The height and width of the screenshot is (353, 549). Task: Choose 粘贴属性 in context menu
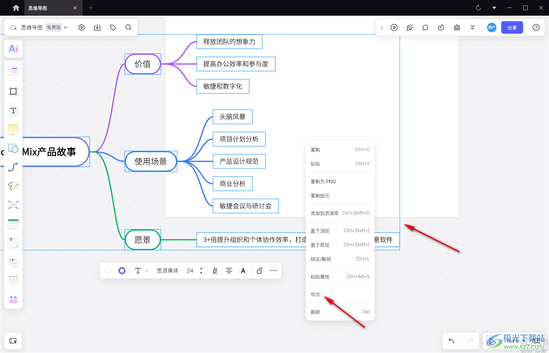point(340,277)
